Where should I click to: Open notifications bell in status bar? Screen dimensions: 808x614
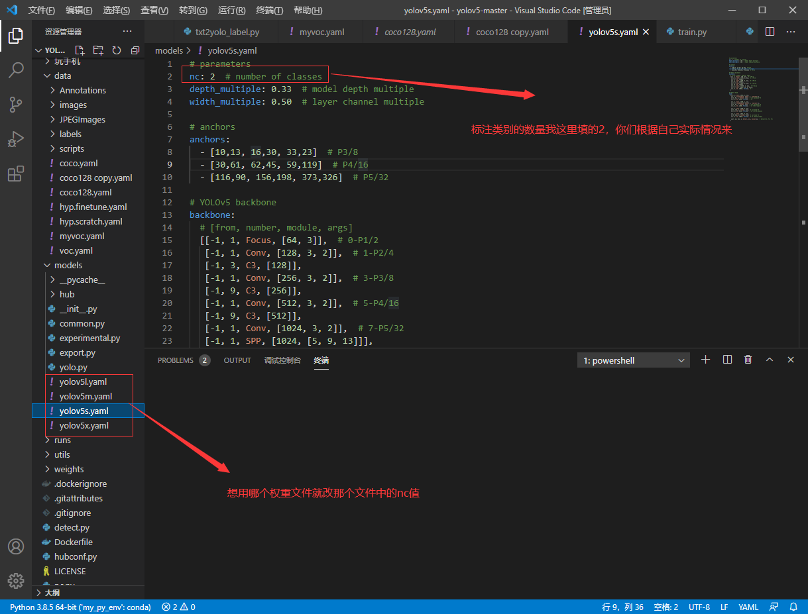point(793,607)
